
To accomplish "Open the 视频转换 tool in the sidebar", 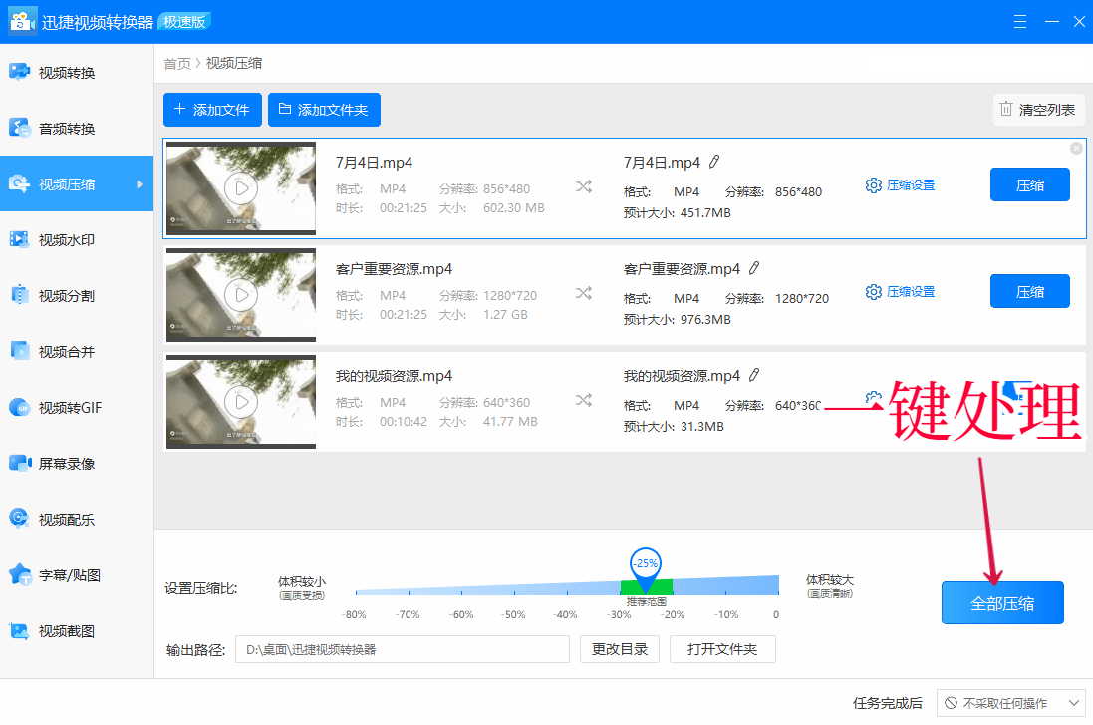I will [x=60, y=72].
